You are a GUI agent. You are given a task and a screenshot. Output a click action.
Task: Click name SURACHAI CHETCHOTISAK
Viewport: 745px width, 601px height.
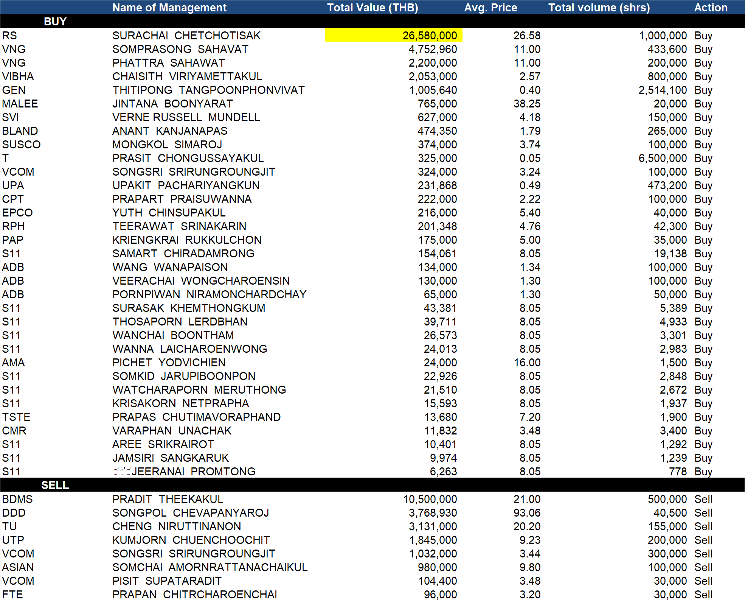[186, 36]
